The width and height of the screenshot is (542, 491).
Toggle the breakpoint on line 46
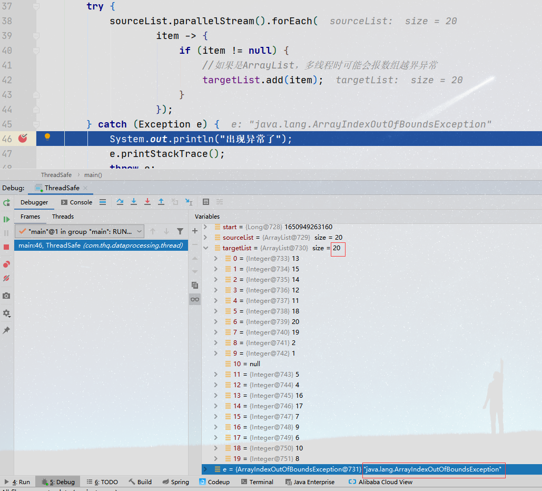(23, 138)
